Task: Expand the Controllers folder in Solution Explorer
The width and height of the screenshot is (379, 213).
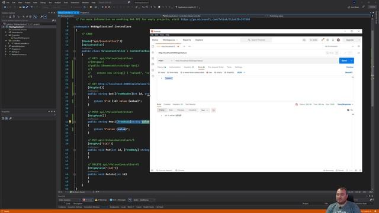Action: click(6, 41)
